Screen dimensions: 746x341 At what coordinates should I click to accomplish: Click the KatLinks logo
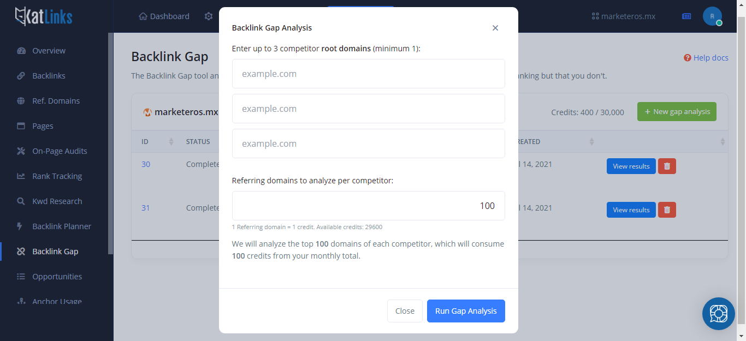pyautogui.click(x=44, y=16)
